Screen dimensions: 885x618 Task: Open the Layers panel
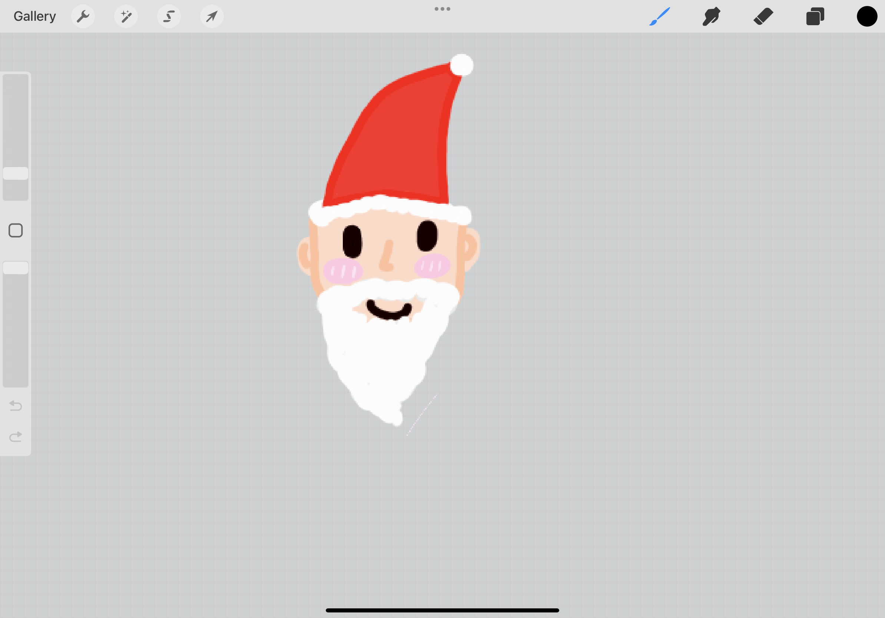click(815, 16)
